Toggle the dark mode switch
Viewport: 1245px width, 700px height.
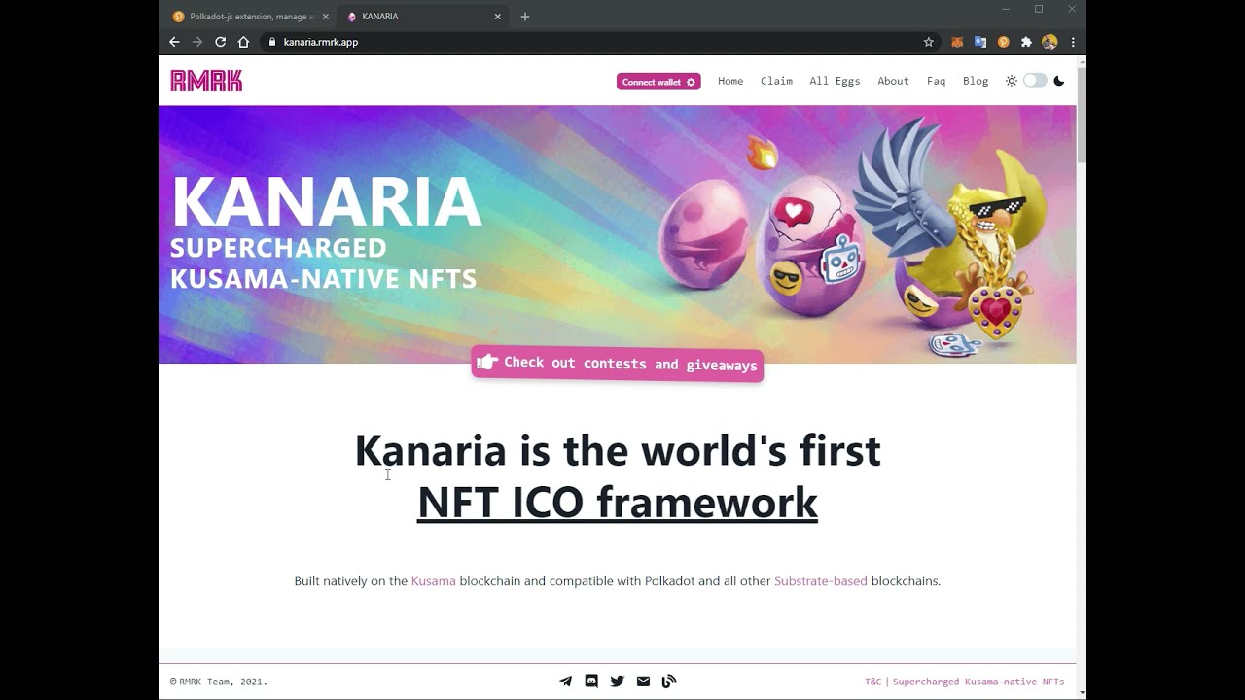pyautogui.click(x=1035, y=81)
